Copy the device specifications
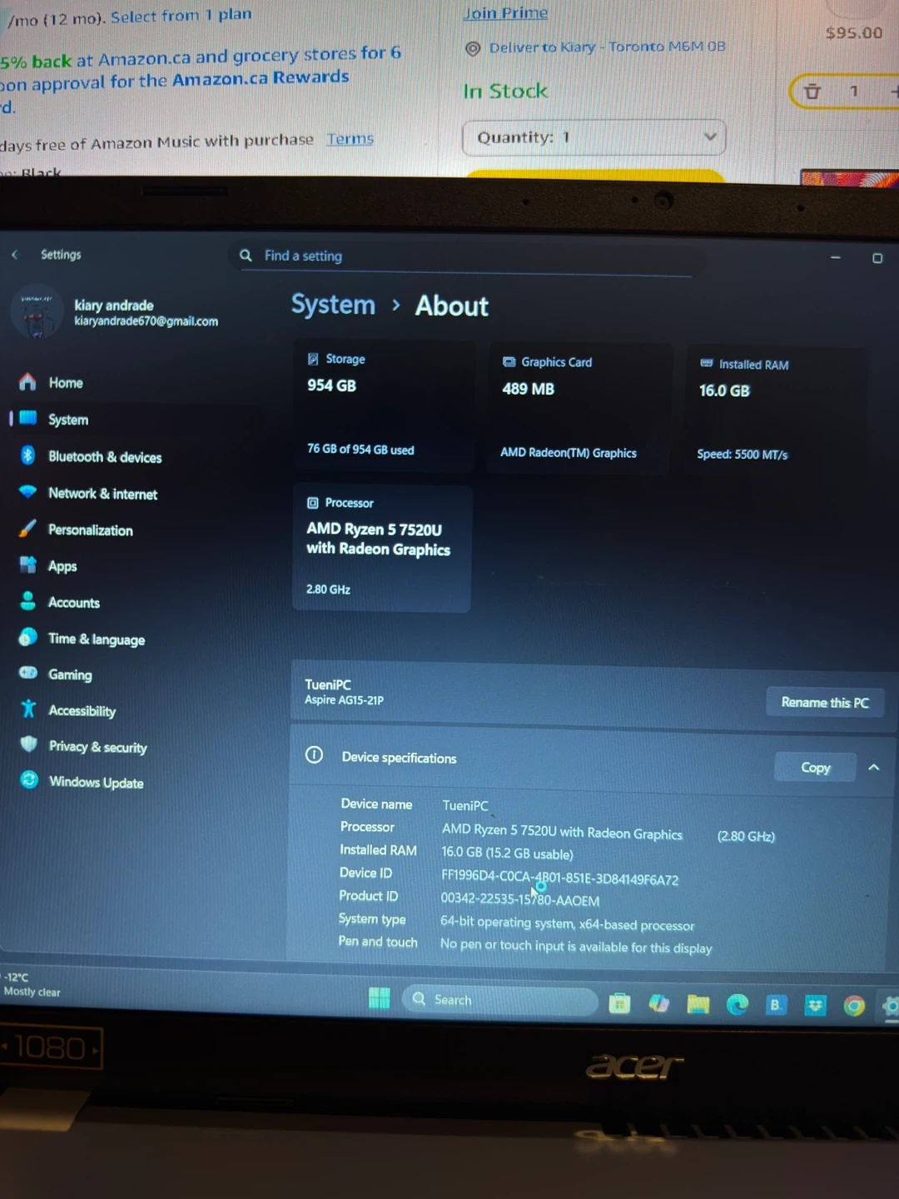The image size is (899, 1199). (815, 767)
